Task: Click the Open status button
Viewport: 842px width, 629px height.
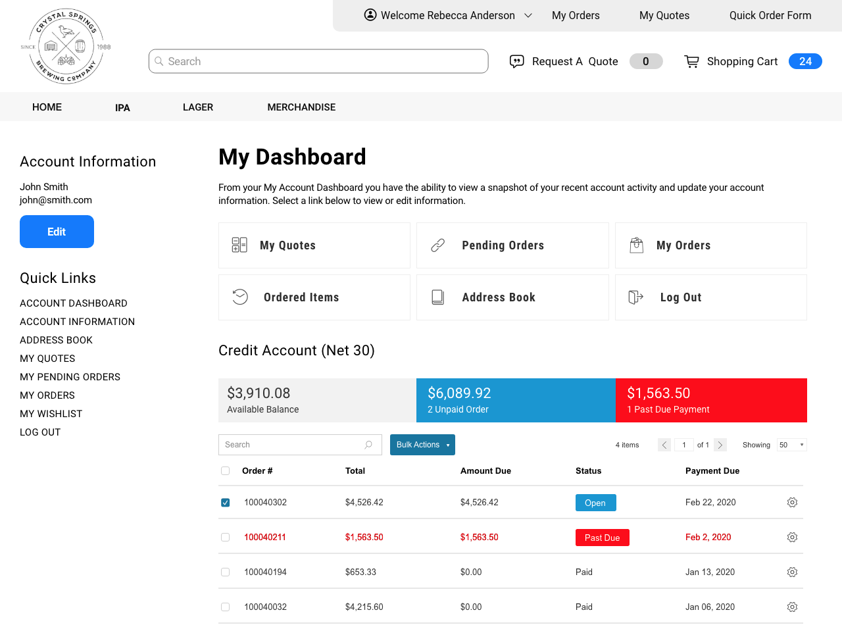Action: [x=595, y=503]
